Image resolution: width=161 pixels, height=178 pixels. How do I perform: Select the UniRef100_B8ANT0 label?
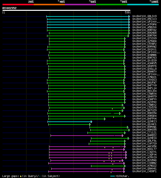[x=144, y=72]
